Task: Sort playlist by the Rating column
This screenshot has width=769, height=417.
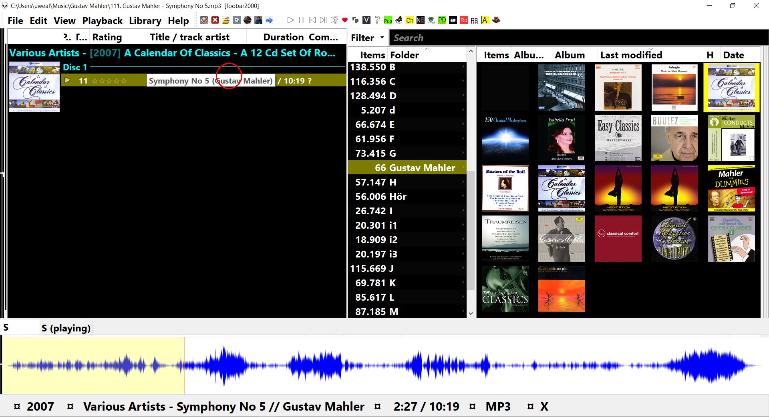Action: [x=118, y=37]
